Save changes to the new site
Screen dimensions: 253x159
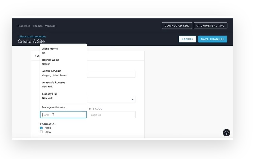pyautogui.click(x=212, y=39)
